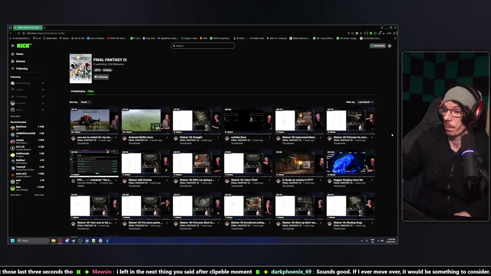This screenshot has width=491, height=276.
Task: Open options for 'you are no match' clip
Action: pyautogui.click(x=115, y=137)
